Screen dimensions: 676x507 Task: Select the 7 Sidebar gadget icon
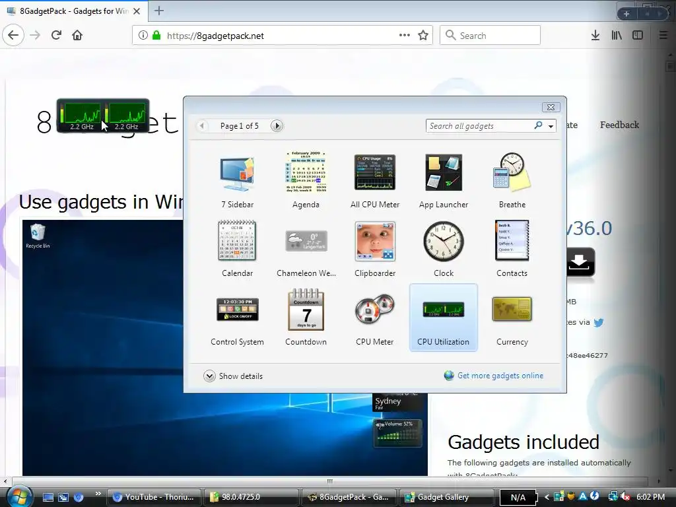click(237, 174)
